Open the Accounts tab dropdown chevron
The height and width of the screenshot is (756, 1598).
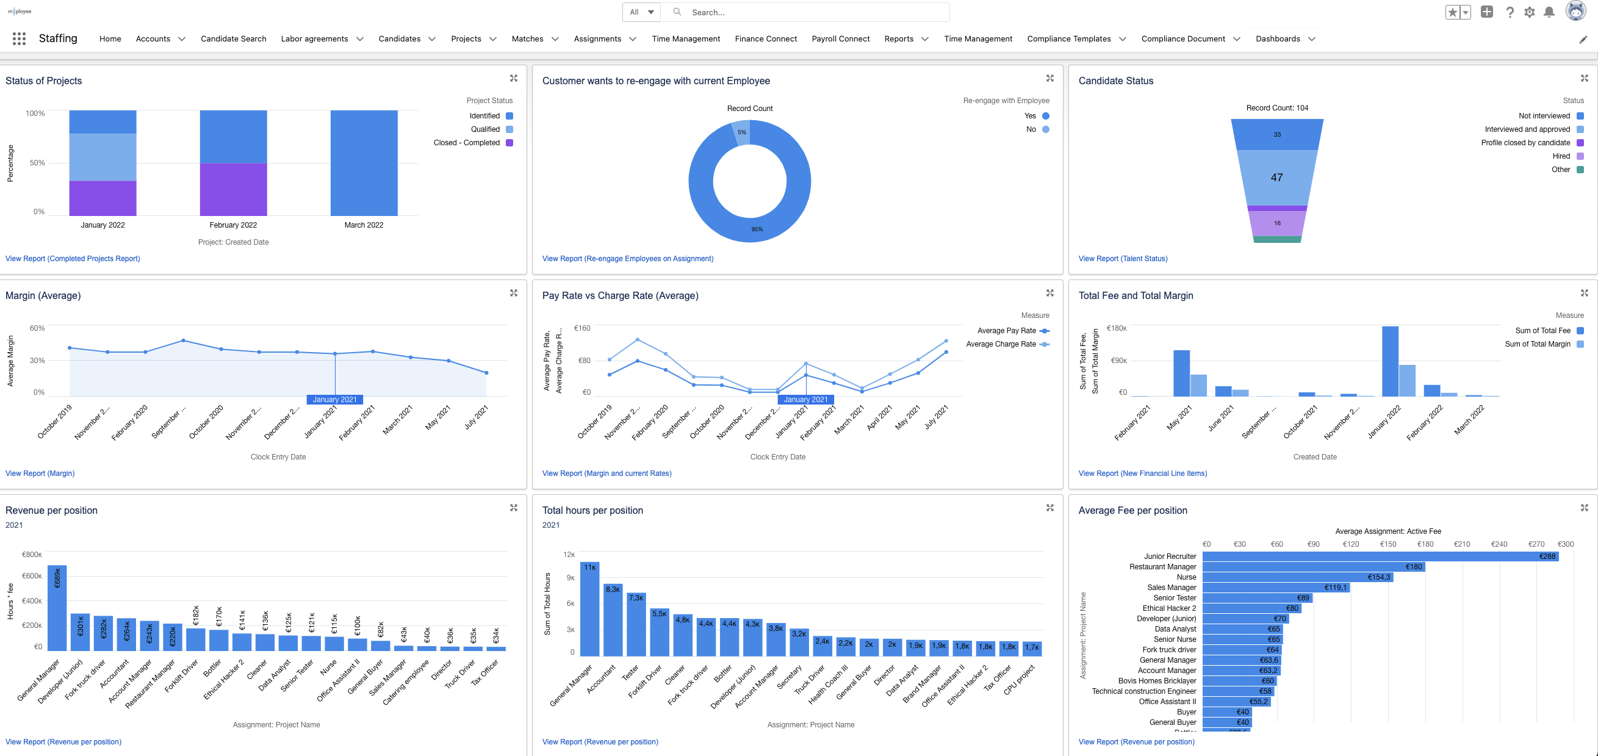tap(182, 38)
